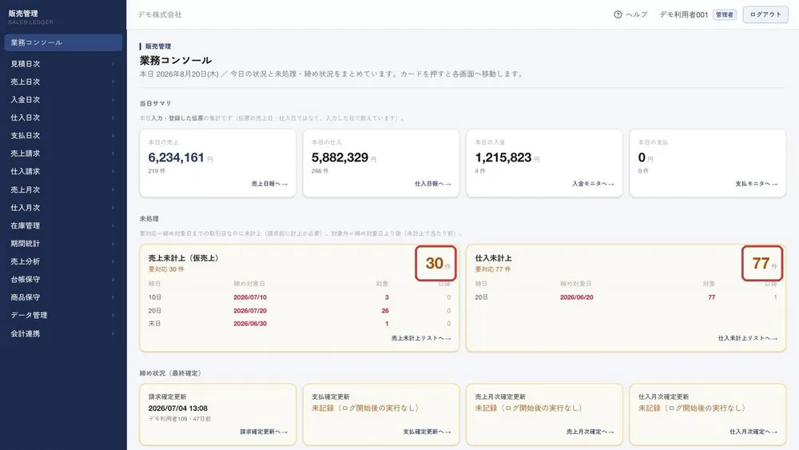The height and width of the screenshot is (450, 799).
Task: Click the date 2026/06/20 in 仕入未計上 card
Action: click(576, 297)
